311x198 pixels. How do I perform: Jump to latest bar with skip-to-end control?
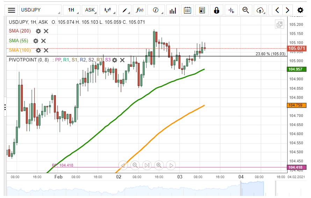[147, 165]
